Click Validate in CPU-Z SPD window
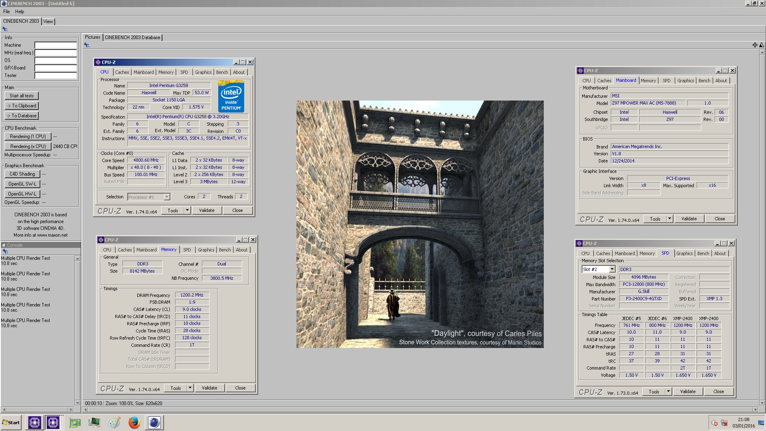Screen dimensions: 766x431 click(x=688, y=391)
